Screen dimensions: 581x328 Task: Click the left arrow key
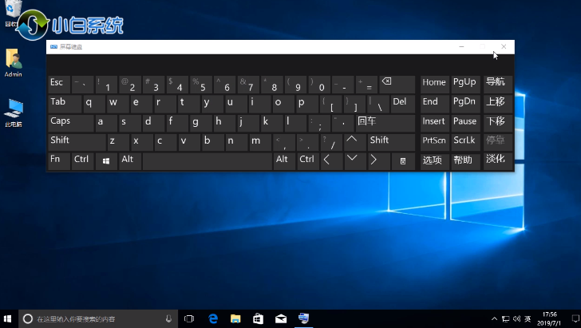coord(332,161)
